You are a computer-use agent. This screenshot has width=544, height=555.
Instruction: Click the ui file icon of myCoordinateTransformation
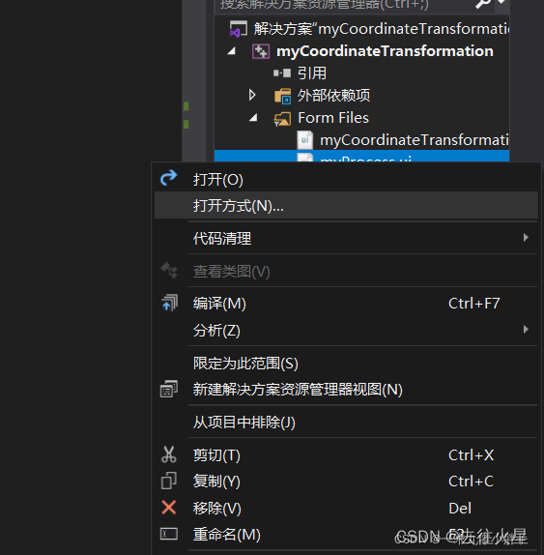[x=305, y=140]
